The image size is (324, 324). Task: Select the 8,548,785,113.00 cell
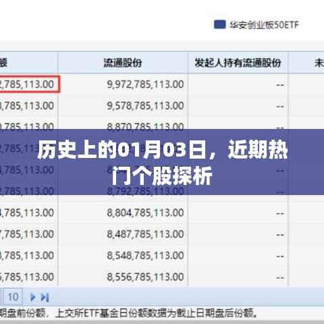tap(145, 256)
